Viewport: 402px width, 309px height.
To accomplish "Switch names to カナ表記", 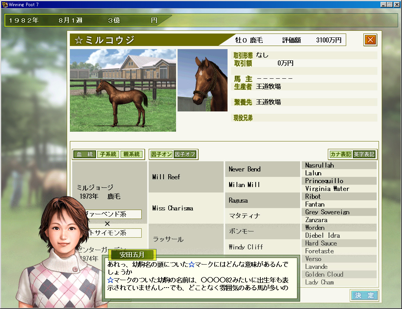I will click(x=340, y=154).
